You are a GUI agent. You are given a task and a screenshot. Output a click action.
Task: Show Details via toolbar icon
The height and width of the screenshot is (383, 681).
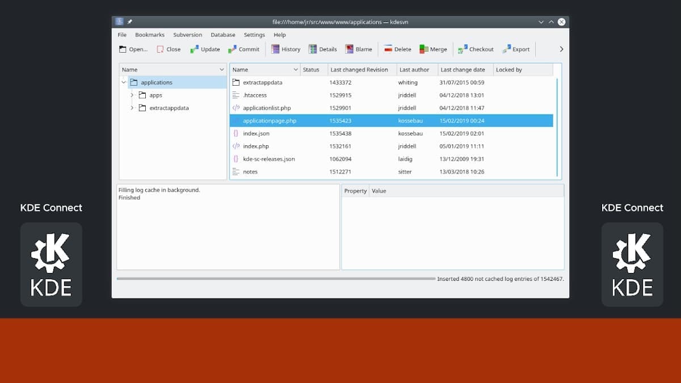(x=313, y=49)
